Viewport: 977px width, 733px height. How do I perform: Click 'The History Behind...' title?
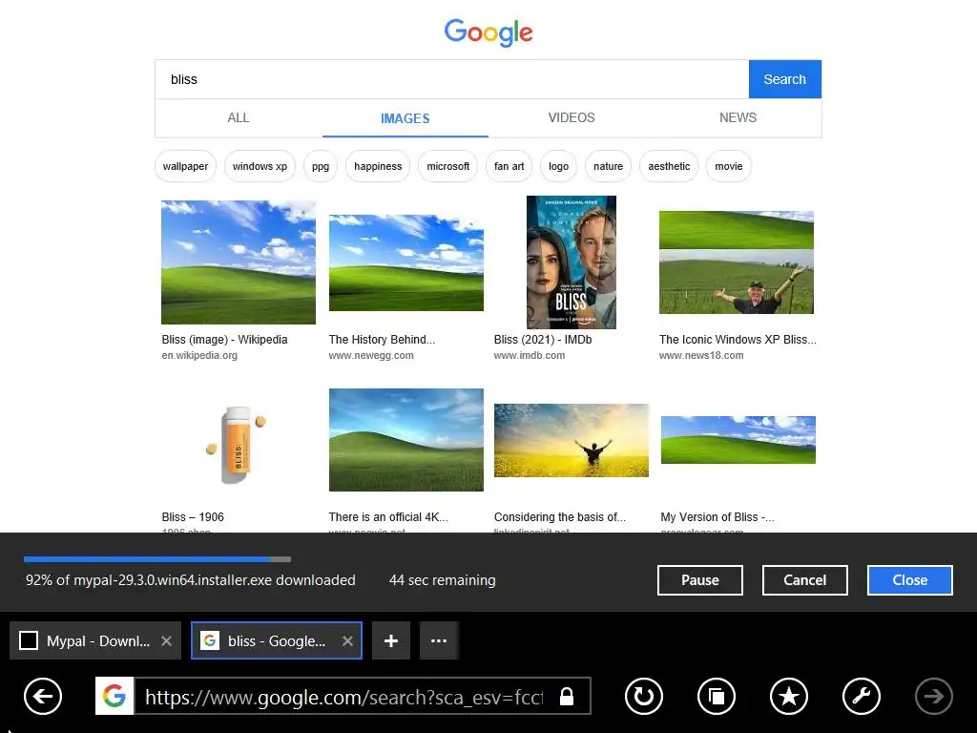point(382,340)
